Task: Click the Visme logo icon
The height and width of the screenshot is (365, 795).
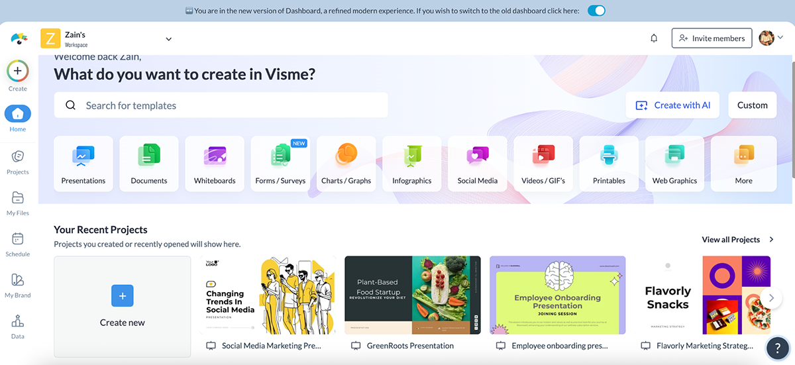Action: (19, 38)
